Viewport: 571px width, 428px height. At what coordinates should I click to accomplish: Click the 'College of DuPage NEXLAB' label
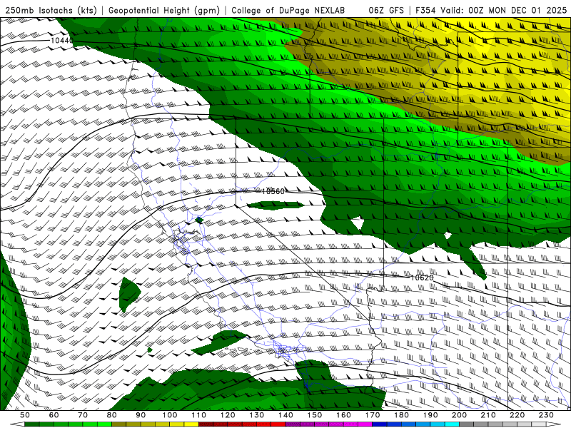(x=288, y=11)
